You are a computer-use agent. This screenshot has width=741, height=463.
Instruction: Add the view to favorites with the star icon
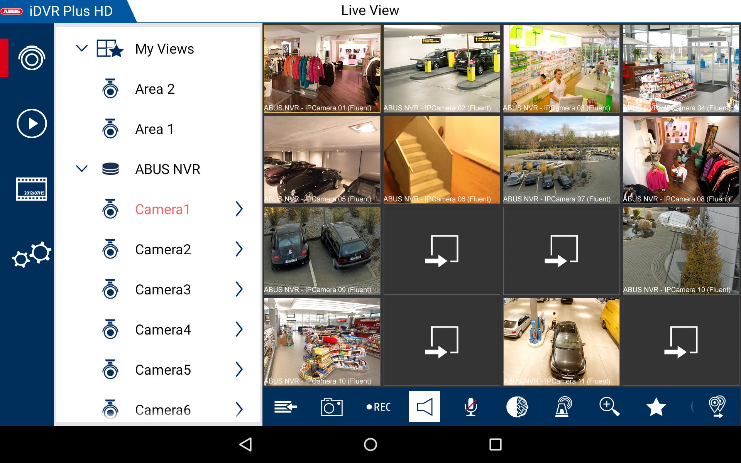656,407
